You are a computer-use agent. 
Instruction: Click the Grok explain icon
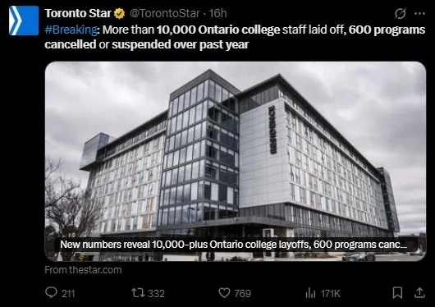pyautogui.click(x=400, y=13)
